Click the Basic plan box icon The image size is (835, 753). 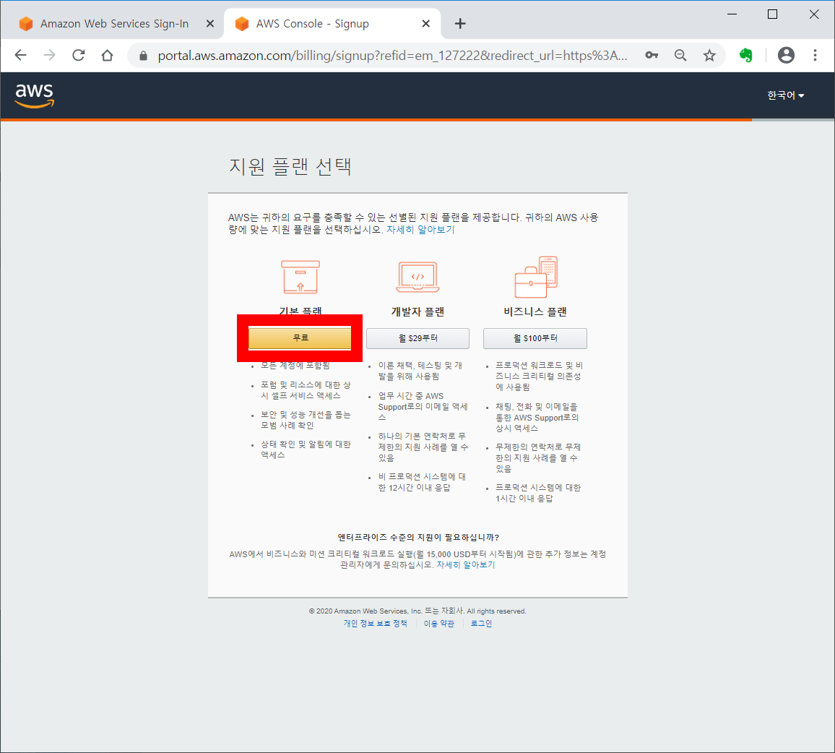300,277
